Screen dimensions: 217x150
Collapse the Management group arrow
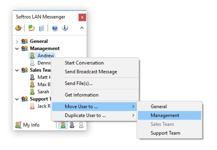(17, 49)
